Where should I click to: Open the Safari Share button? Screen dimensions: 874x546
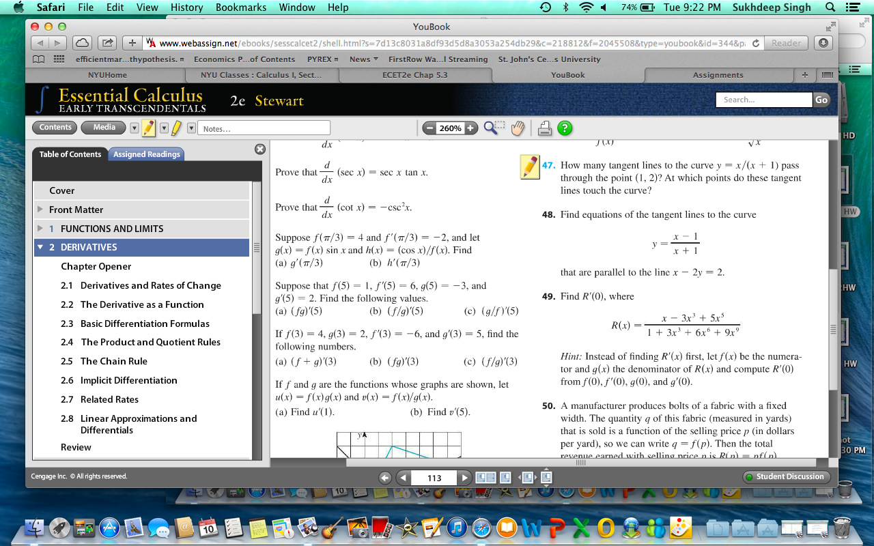pos(108,43)
